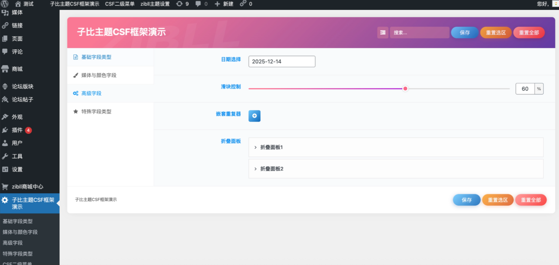Click the plus icon beside 新建
The image size is (559, 265).
(217, 4)
